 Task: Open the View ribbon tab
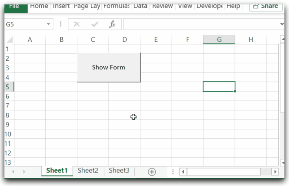click(185, 6)
